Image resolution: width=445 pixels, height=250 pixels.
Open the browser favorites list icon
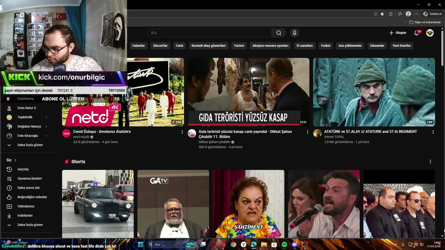coord(400,14)
